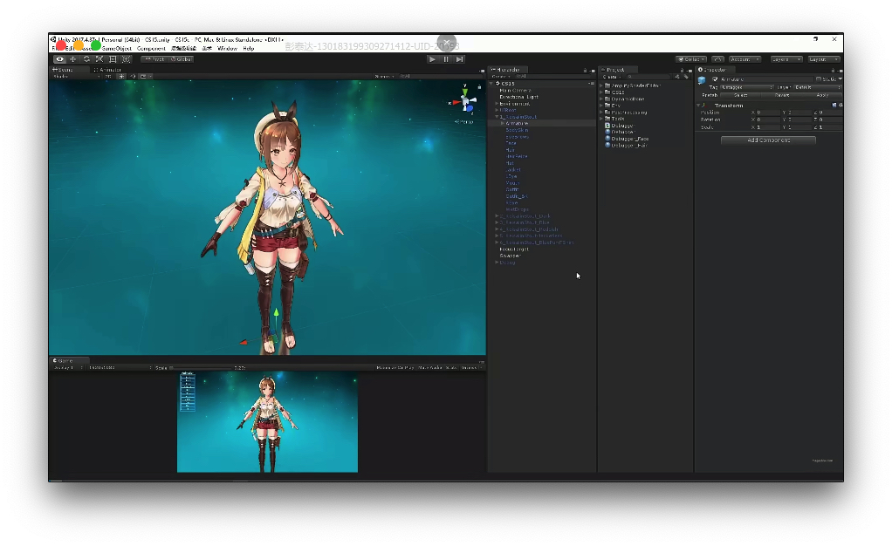
Task: Click the orientation gizmo in Scene view
Action: coord(465,101)
